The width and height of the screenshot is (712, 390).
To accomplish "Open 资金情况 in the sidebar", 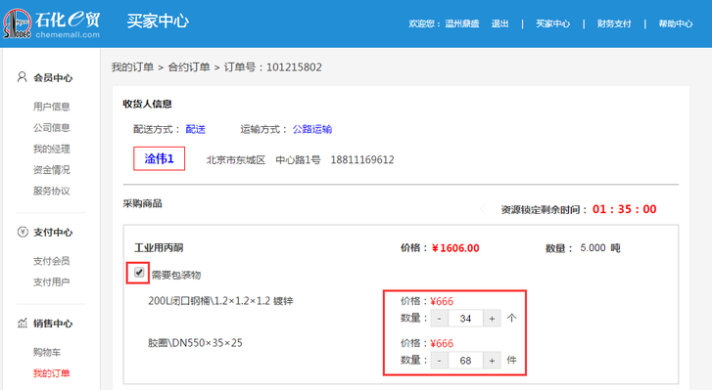I will (51, 170).
